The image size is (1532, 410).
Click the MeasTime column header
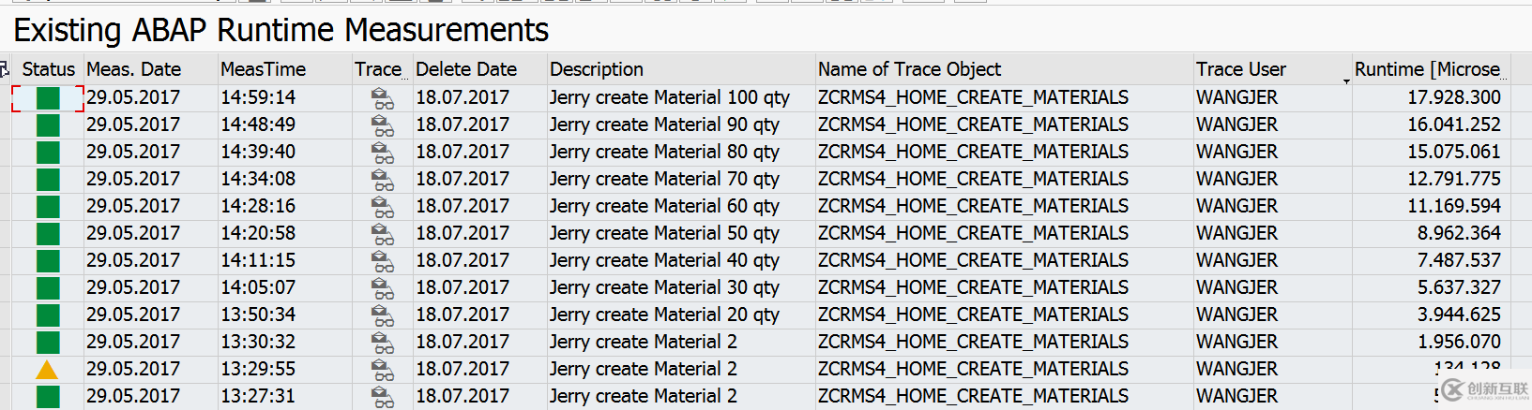(263, 69)
